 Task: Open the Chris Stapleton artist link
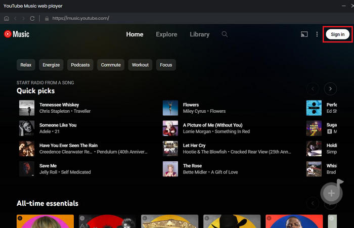coord(55,111)
